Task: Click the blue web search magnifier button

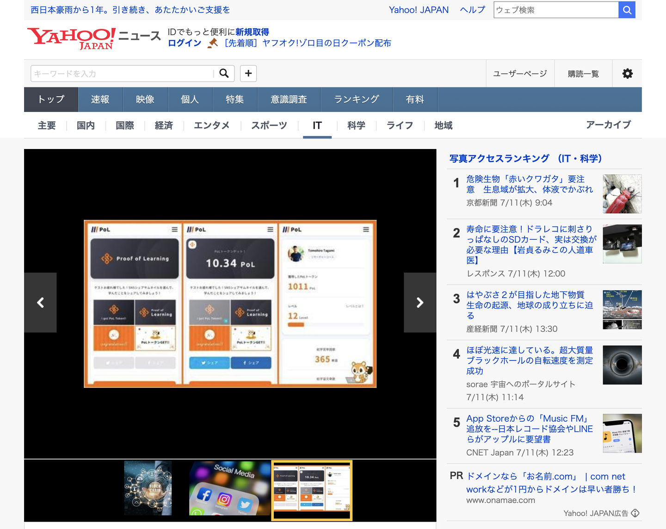Action: coord(627,10)
